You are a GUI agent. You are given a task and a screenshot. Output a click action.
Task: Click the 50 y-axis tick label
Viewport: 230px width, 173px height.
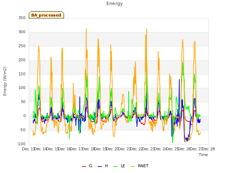23,102
